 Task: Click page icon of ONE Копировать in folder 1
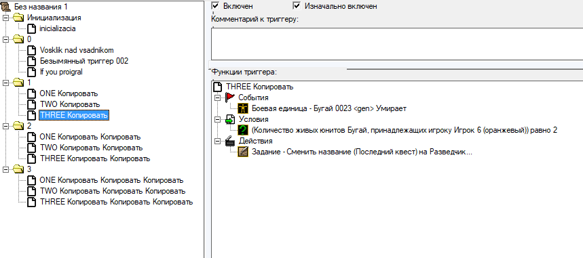[x=33, y=93]
